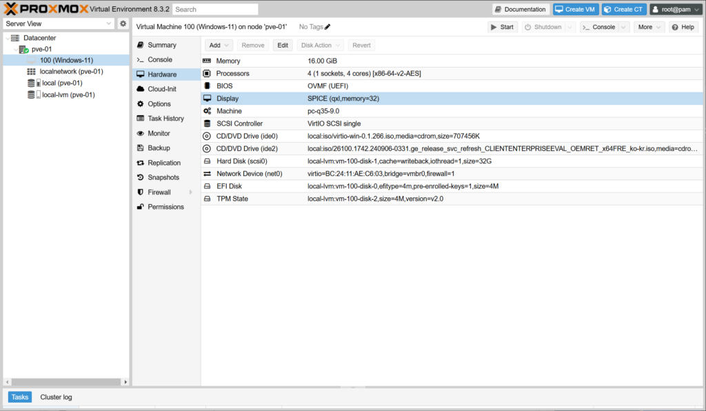The width and height of the screenshot is (706, 411).
Task: Switch to the Cluster log tab
Action: coord(56,397)
